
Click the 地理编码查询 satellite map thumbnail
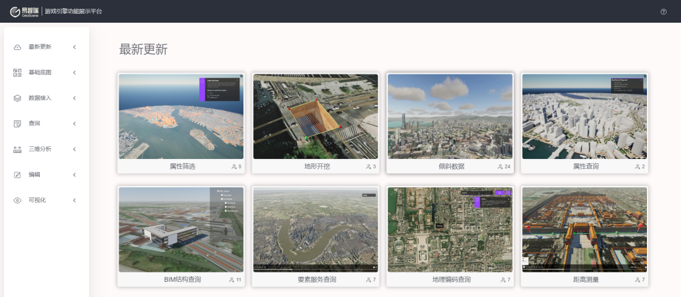pos(450,230)
